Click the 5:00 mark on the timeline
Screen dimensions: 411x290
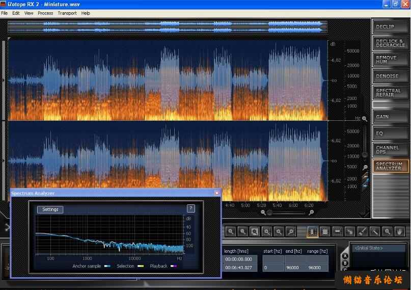245,205
